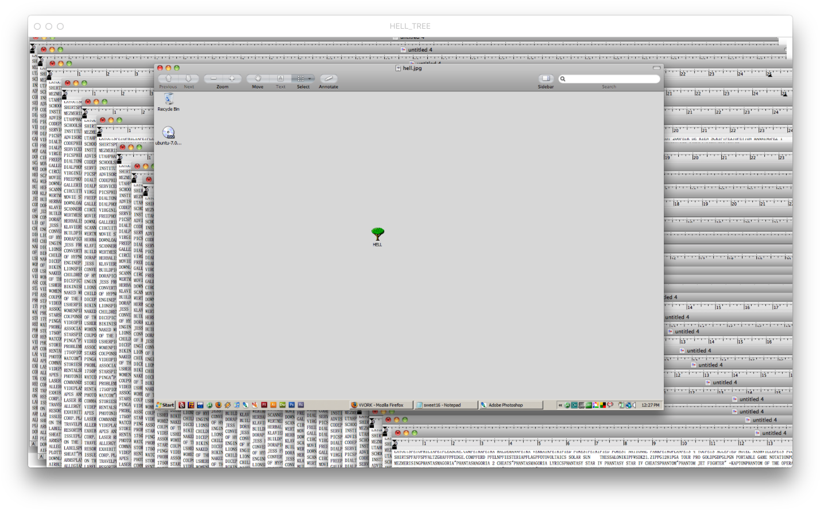
Task: Switch to Adobe Photoshop taskbar item
Action: (510, 405)
